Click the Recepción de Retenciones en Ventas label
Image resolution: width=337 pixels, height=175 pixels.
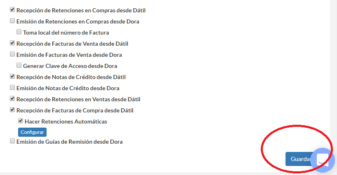click(x=78, y=99)
